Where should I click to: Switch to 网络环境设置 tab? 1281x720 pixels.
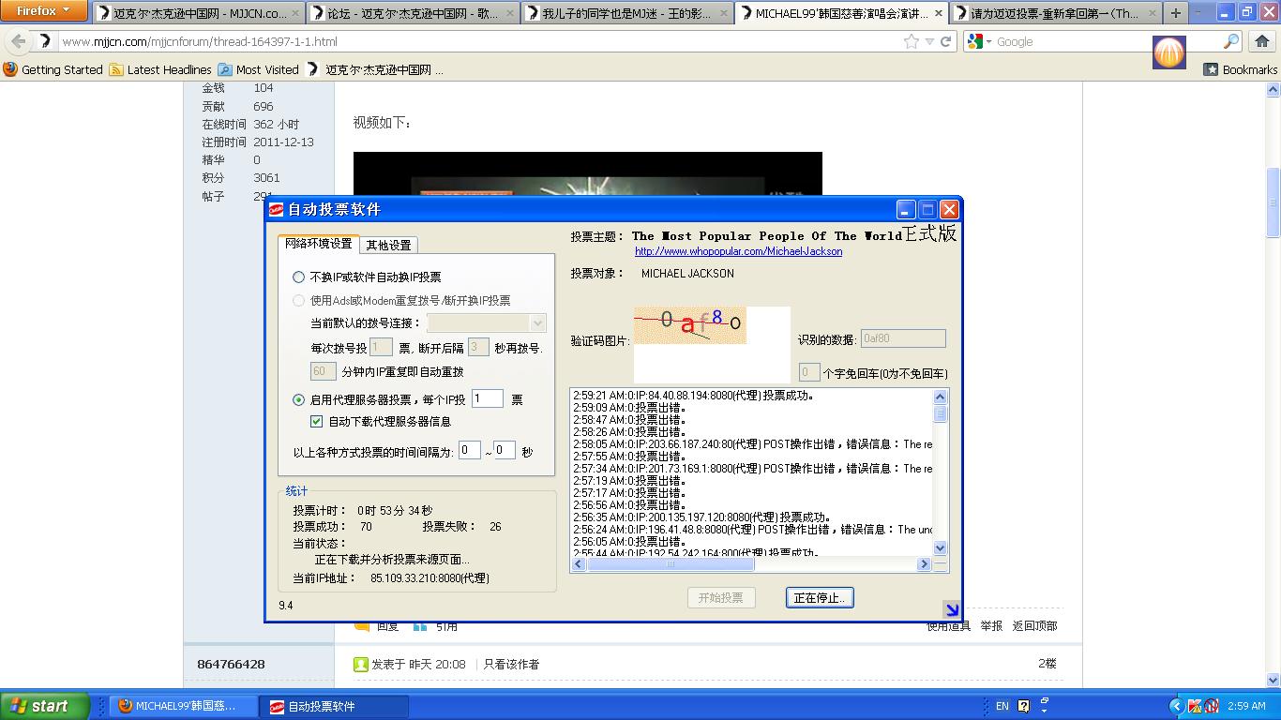click(x=319, y=244)
